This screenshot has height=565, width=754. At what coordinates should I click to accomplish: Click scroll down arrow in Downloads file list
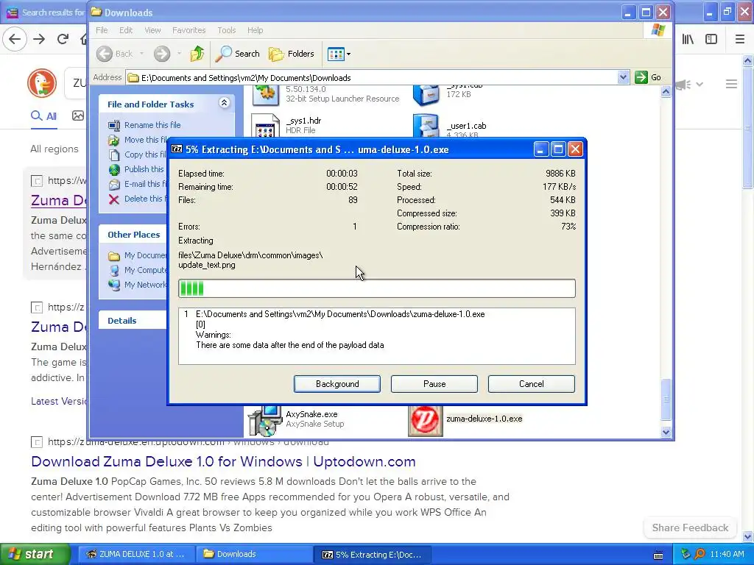coord(666,432)
